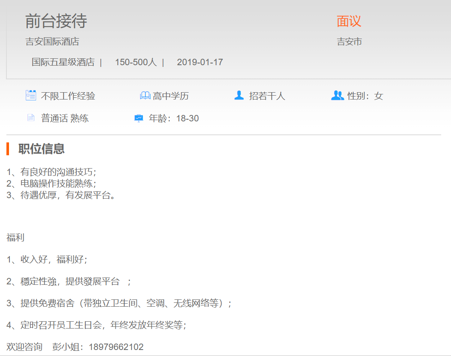Click the 2019-01-17 posting date
Viewport: 451px width, 356px height.
200,62
